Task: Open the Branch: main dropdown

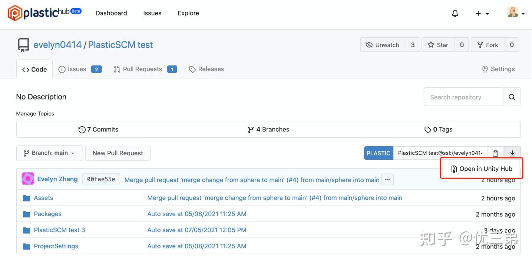Action: pos(49,153)
